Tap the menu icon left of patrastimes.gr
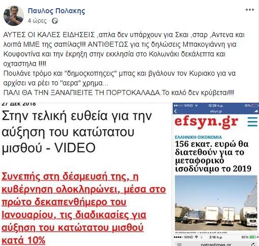 [x=179, y=244]
